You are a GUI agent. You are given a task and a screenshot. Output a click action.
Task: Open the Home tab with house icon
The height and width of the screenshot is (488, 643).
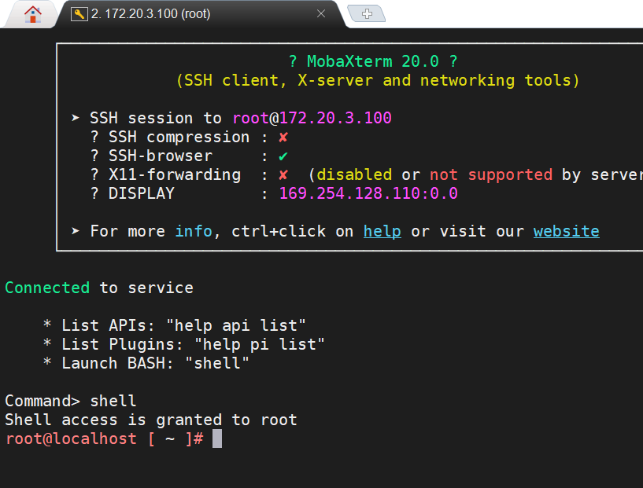pos(33,14)
